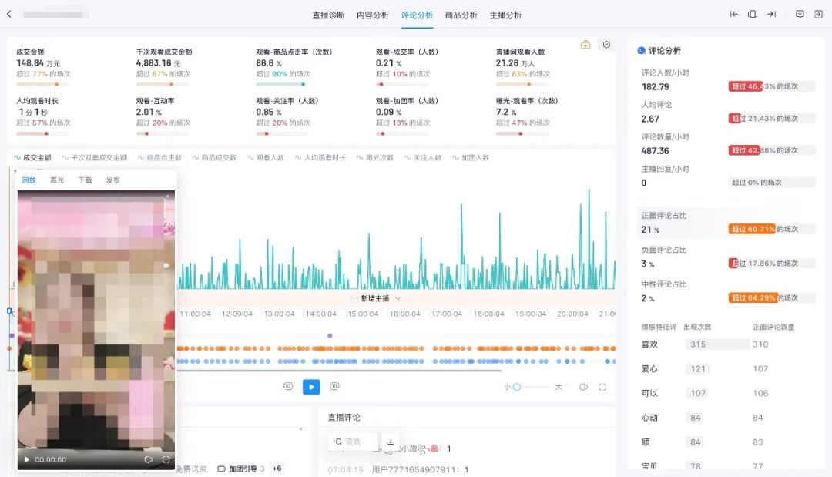
Task: Toggle the 千次观看成交金额 chart line
Action: click(x=95, y=157)
